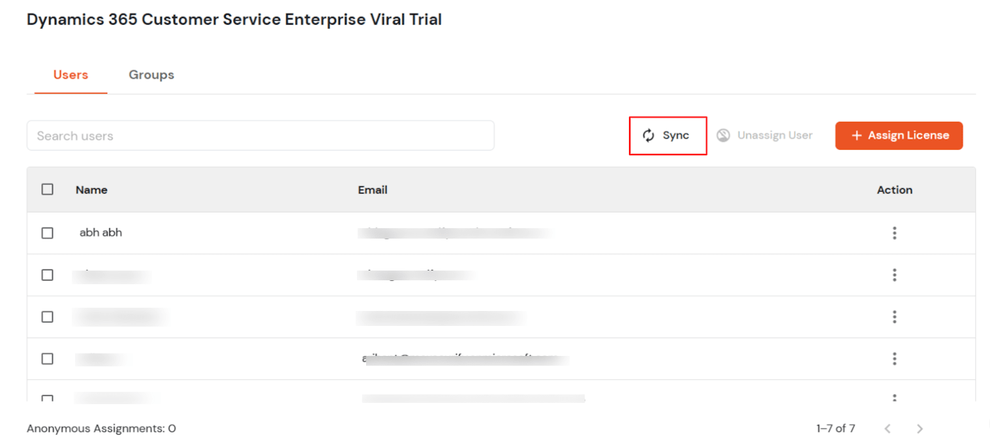Check the select-all checkbox in the header
Image resolution: width=990 pixels, height=442 pixels.
coord(47,189)
